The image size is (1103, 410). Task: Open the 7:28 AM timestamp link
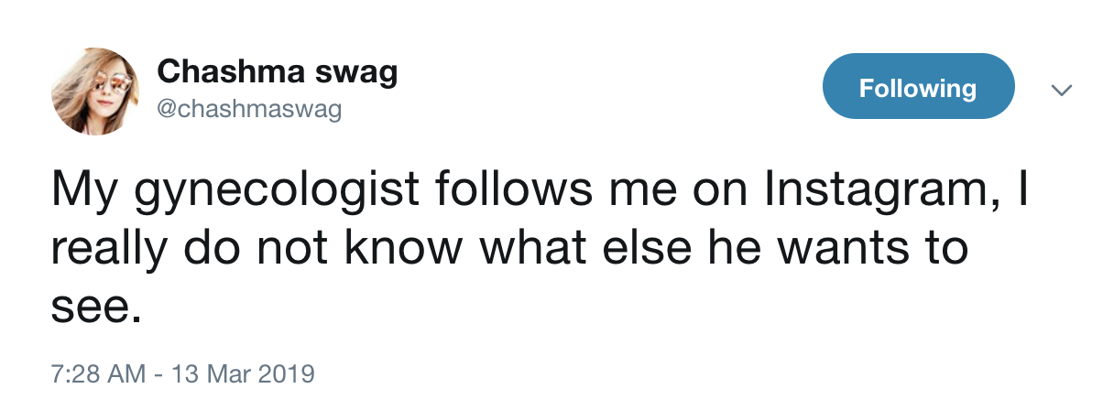click(x=98, y=374)
